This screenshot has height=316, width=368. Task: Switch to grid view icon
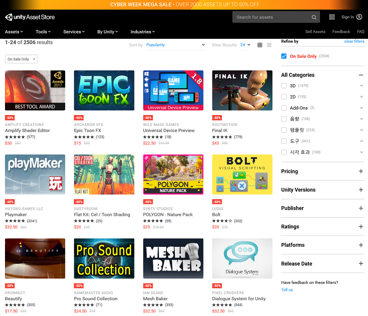coord(260,45)
